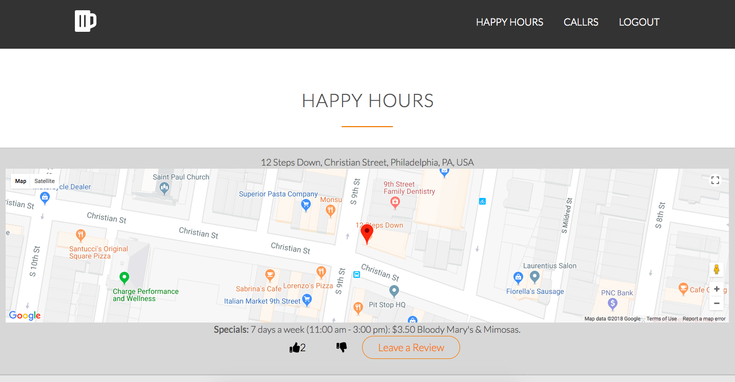Open 9th Street Family Dentistry pin
This screenshot has height=382, width=735.
(x=395, y=203)
